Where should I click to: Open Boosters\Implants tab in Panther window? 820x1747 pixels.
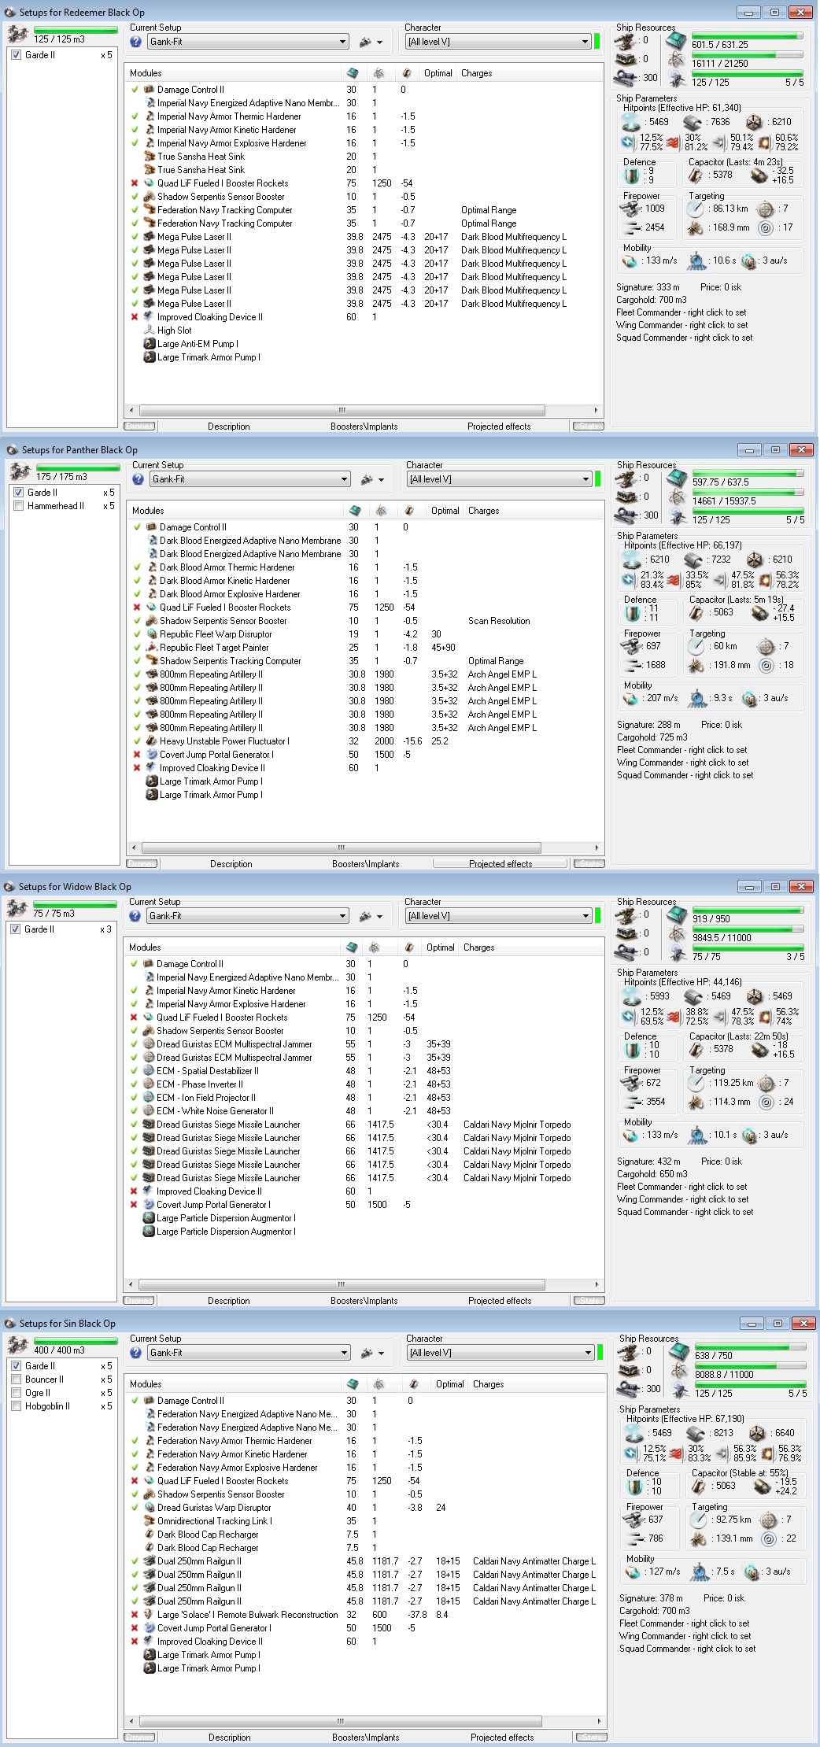[366, 864]
